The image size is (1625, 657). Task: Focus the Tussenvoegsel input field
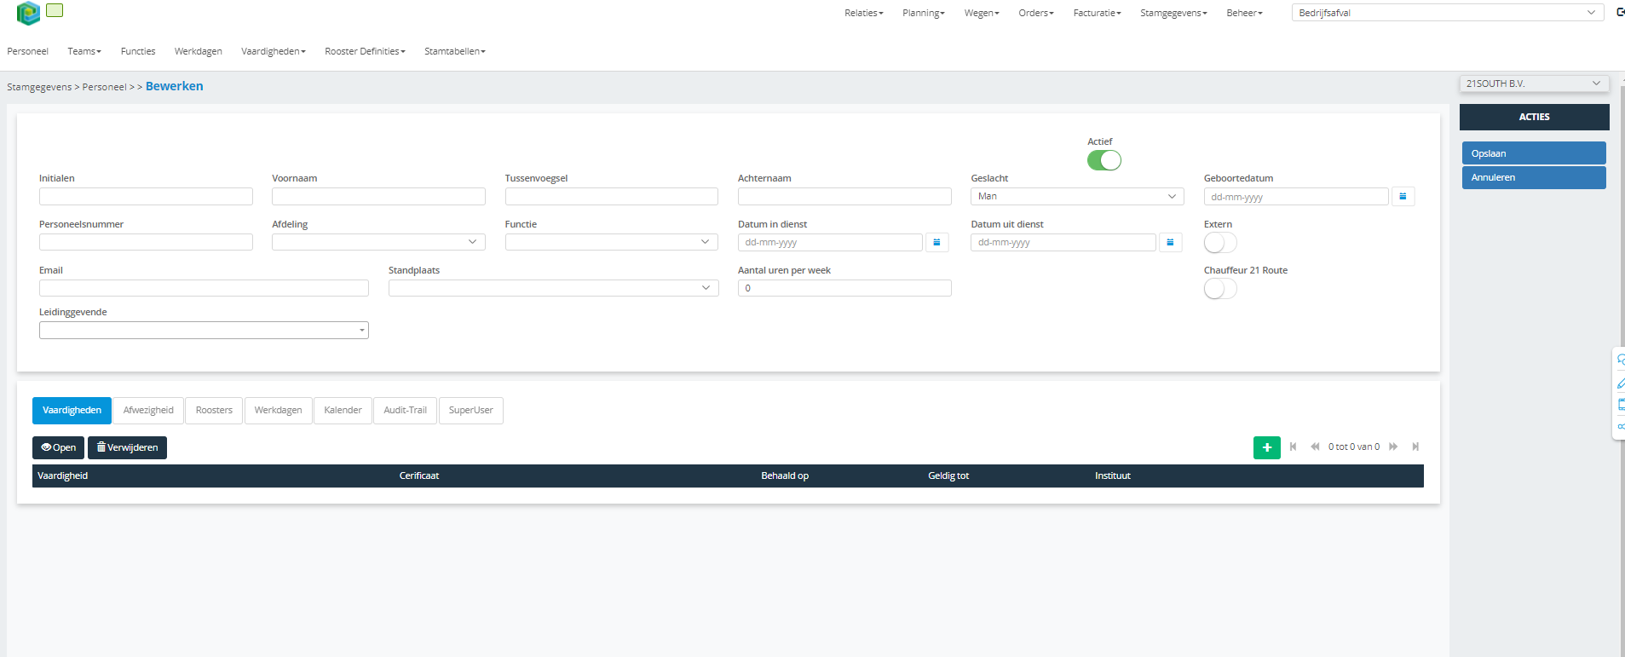tap(611, 196)
